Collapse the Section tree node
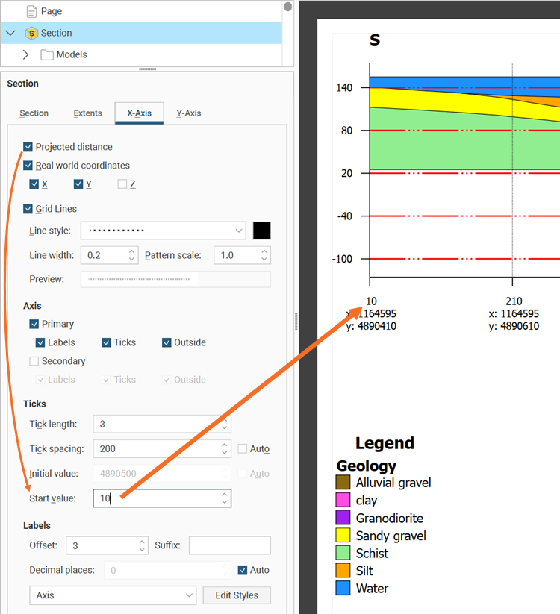 pos(10,33)
